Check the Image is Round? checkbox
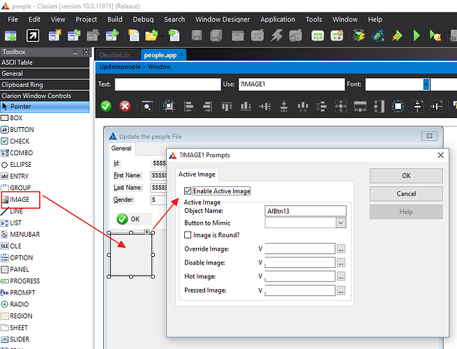 coord(188,235)
